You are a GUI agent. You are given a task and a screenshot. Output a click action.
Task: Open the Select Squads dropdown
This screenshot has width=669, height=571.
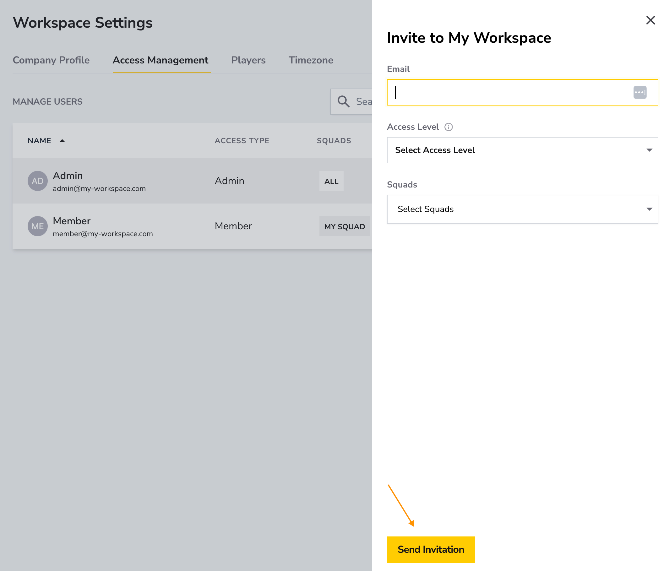pos(522,209)
